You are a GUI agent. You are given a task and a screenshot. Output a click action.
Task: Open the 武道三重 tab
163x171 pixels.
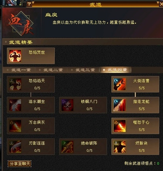pos(83,70)
